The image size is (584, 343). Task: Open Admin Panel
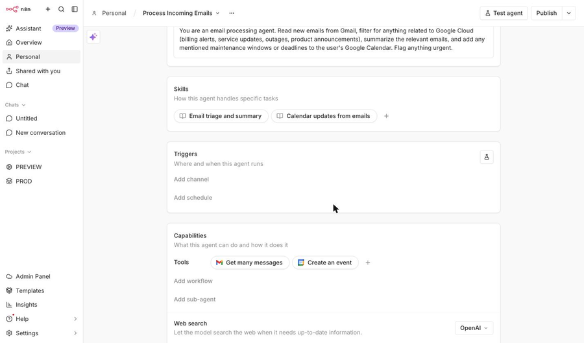42,276
